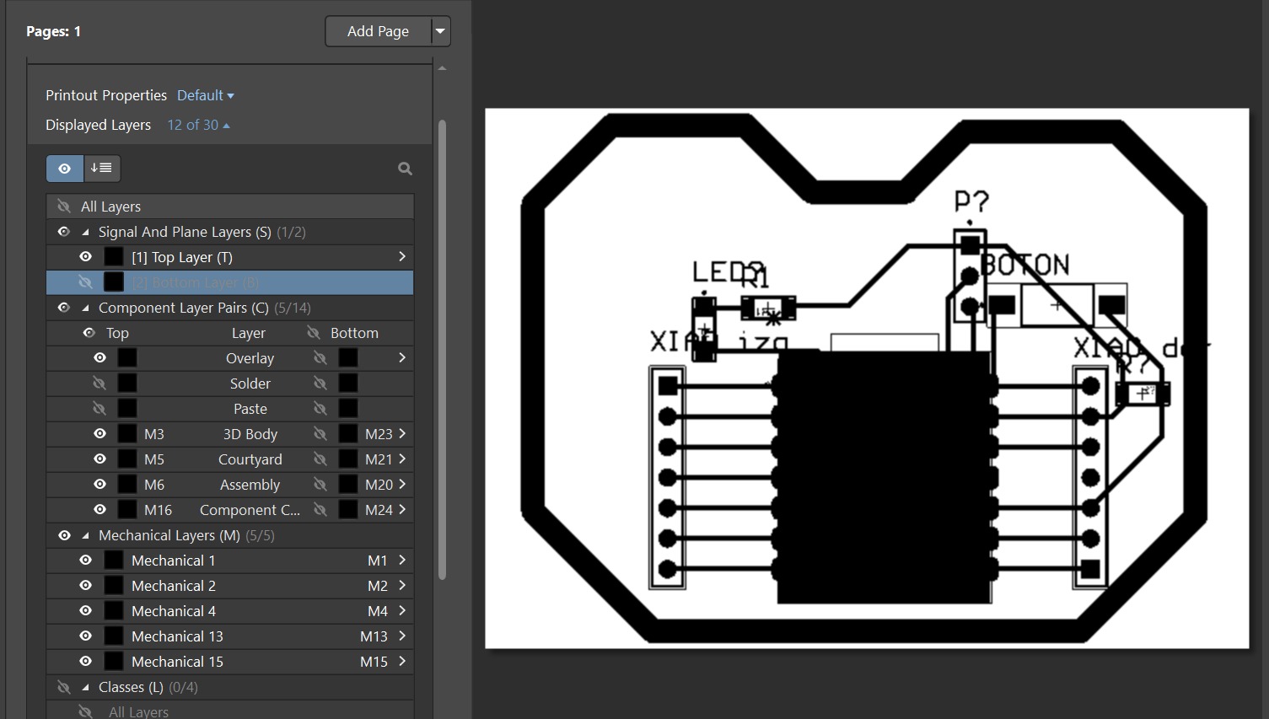Hide the M16 Component layer
This screenshot has height=719, width=1269.
(100, 510)
